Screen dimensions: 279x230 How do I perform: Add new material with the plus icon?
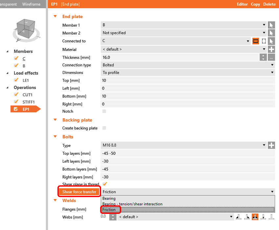pos(271,49)
